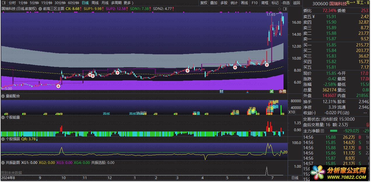Click the 国瑞科技(日线.前复权) chart title

pyautogui.click(x=19, y=9)
